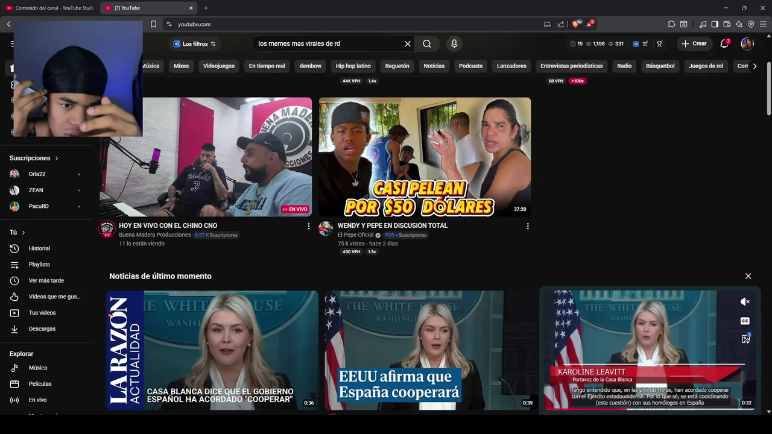
Task: Open the music playlist note icon in toolbar
Action: (x=703, y=24)
